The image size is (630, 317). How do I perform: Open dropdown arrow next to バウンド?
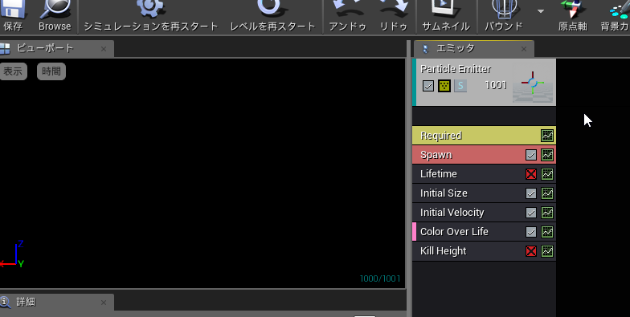click(541, 11)
